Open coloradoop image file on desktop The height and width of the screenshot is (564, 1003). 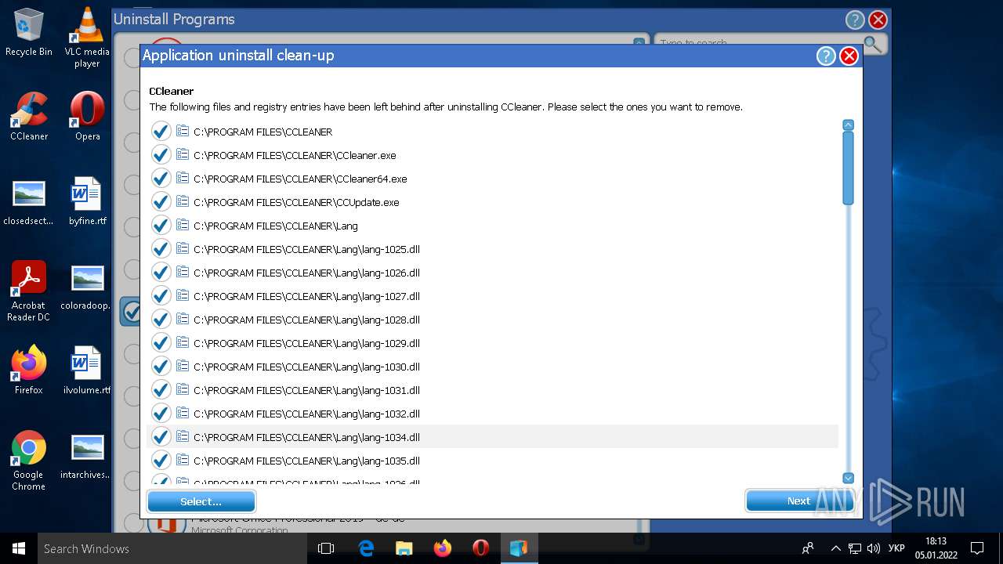click(87, 286)
